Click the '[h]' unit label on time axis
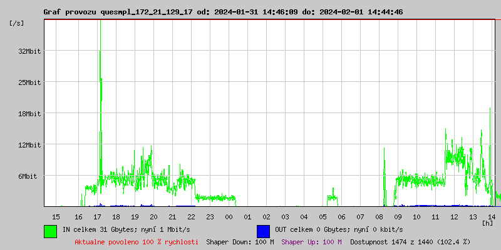 pyautogui.click(x=487, y=223)
